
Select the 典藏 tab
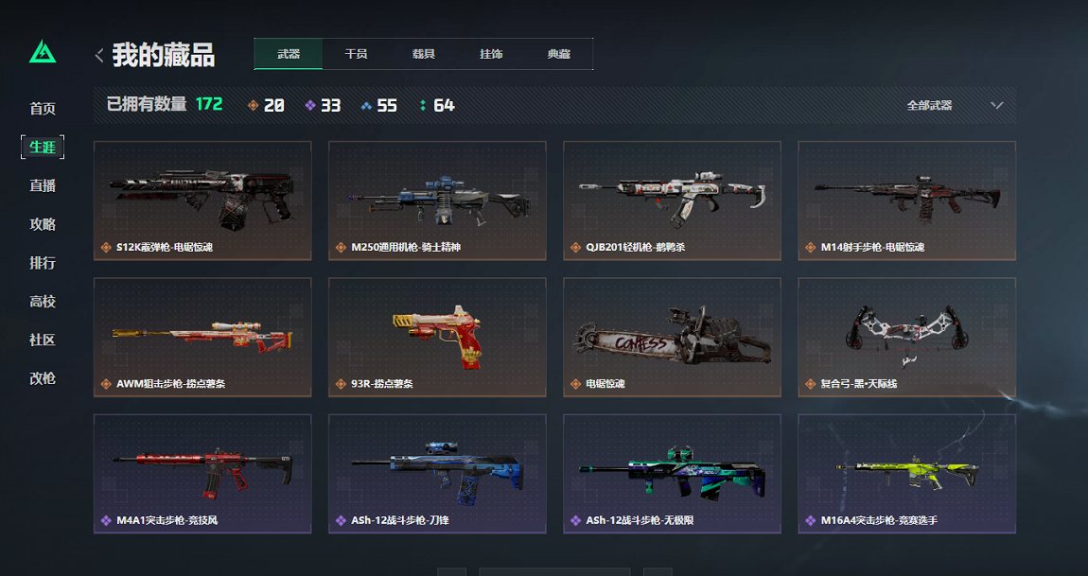coord(558,54)
